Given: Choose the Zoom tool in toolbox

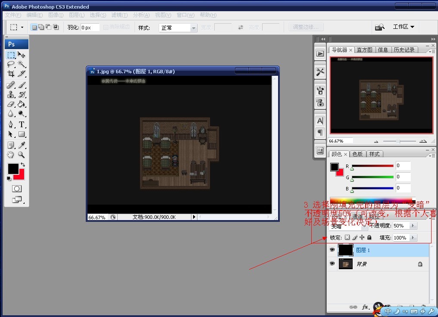Looking at the screenshot, I should click(x=22, y=155).
